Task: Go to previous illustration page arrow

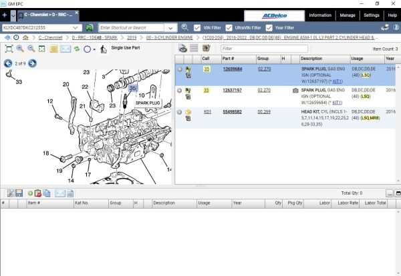Action: 7,63
